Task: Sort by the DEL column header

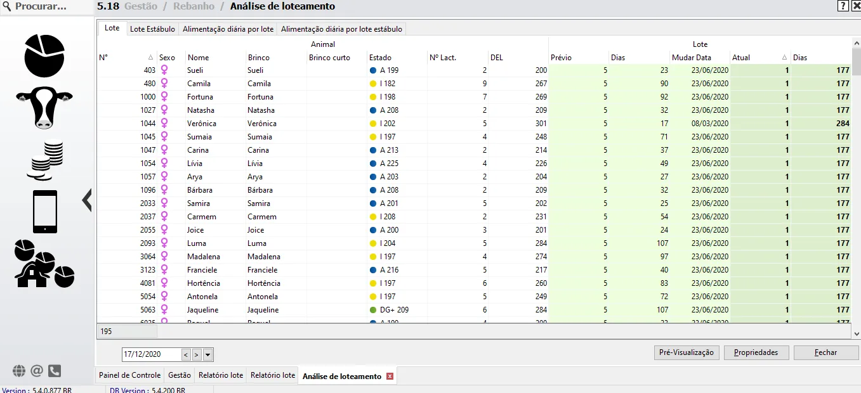Action: click(518, 58)
